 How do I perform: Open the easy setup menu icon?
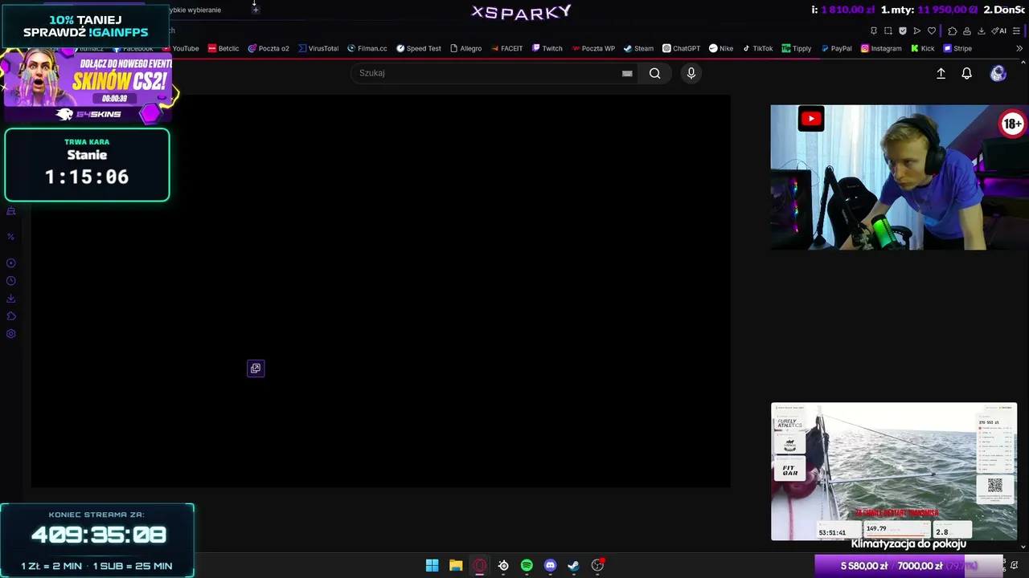pos(1017,31)
